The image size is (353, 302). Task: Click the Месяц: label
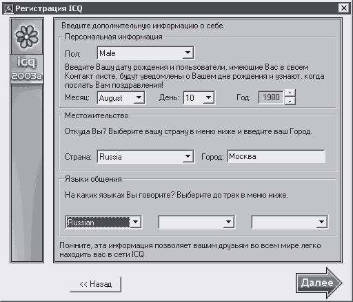pos(77,97)
